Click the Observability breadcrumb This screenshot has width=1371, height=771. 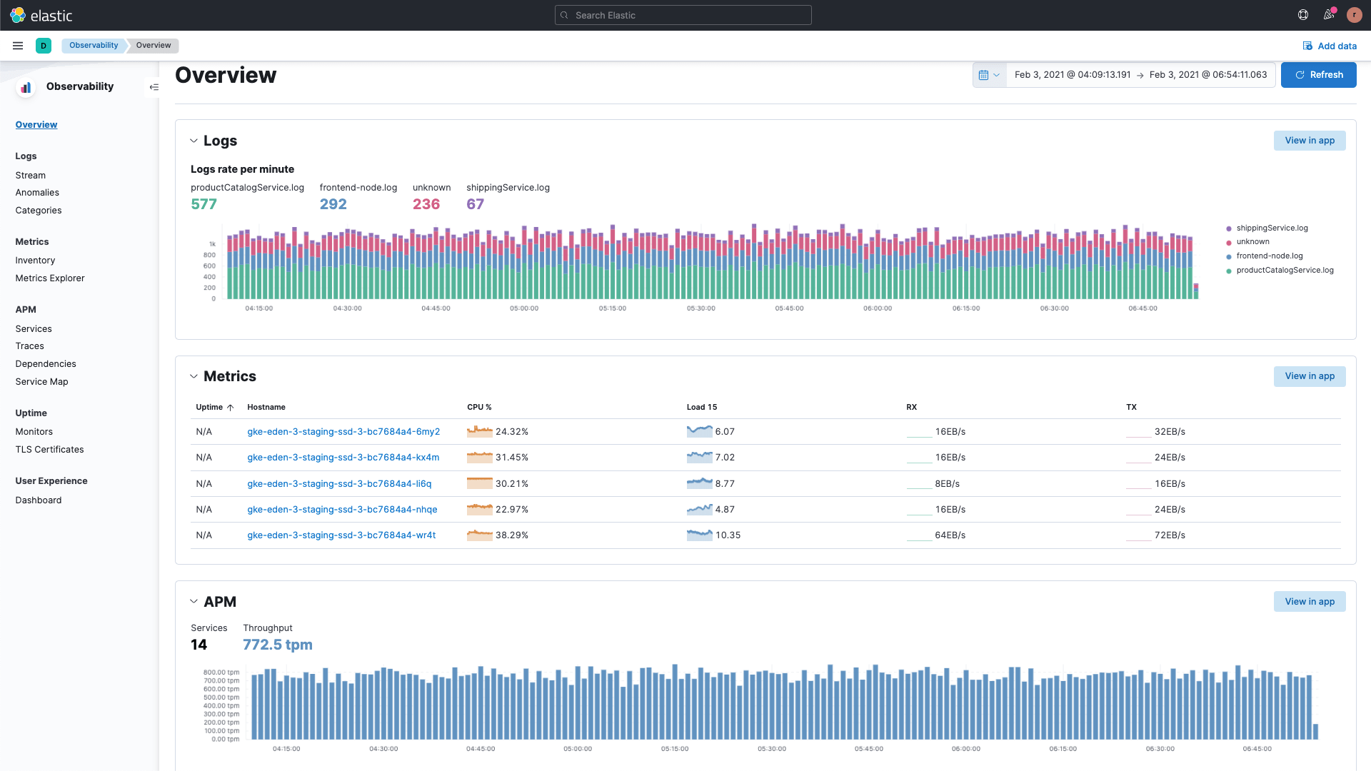pos(94,46)
